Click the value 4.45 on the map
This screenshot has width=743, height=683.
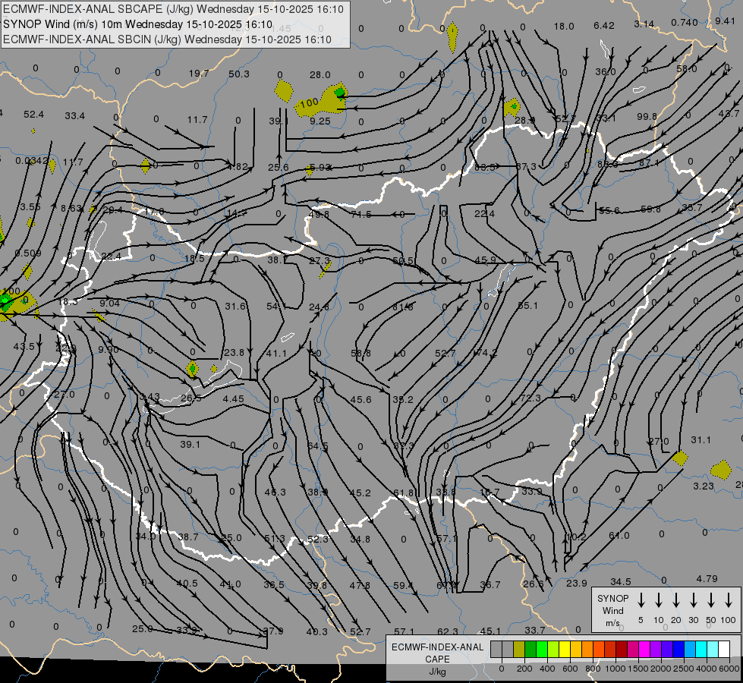234,398
